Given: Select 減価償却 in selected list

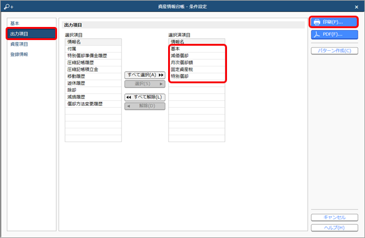Looking at the screenshot, I should pyautogui.click(x=197, y=56).
